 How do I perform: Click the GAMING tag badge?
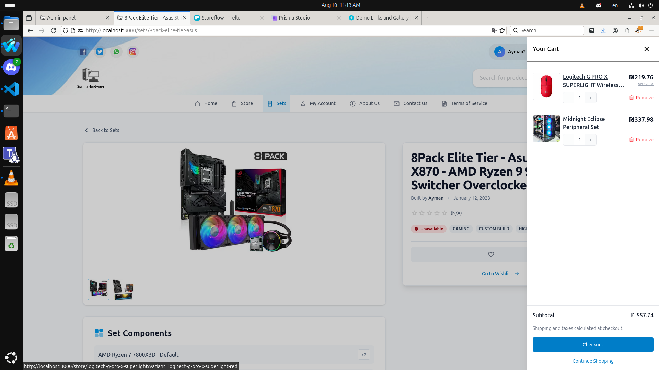(x=461, y=229)
